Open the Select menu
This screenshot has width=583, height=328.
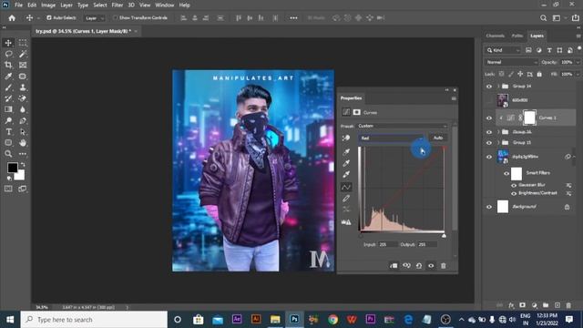coord(99,5)
